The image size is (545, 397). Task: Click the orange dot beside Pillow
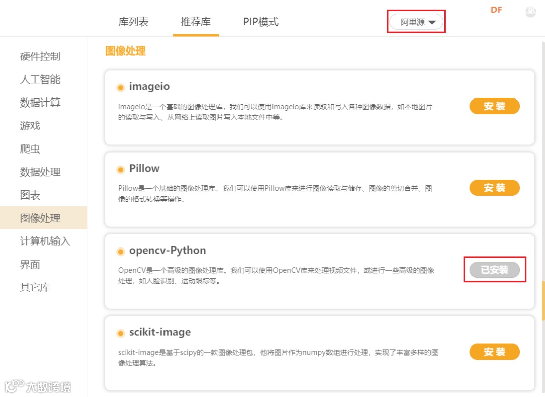120,170
